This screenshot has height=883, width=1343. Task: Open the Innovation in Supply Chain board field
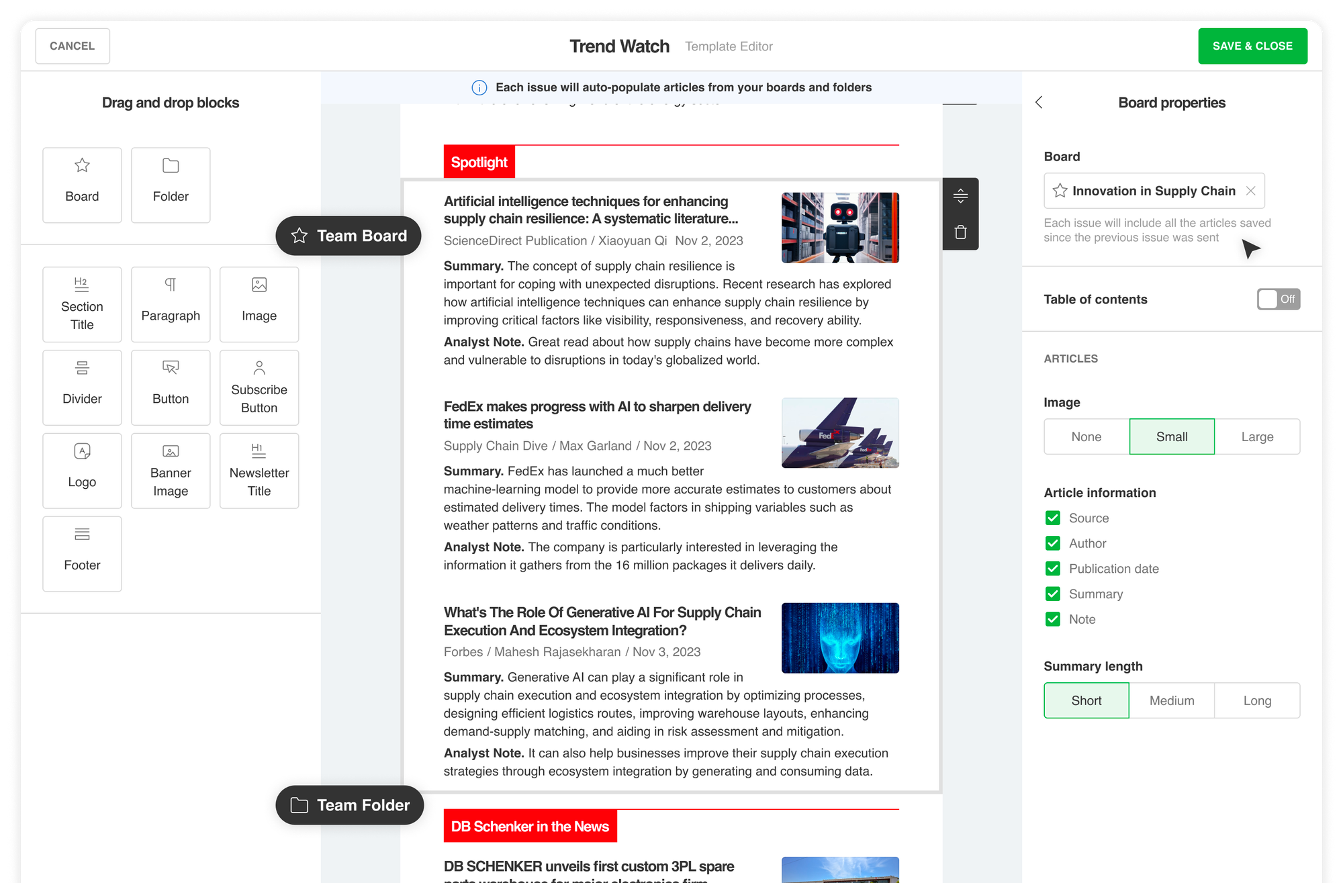pos(1154,191)
